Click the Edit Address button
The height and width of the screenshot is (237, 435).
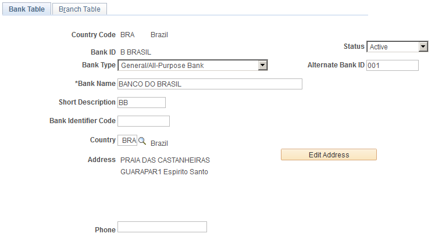tap(329, 155)
